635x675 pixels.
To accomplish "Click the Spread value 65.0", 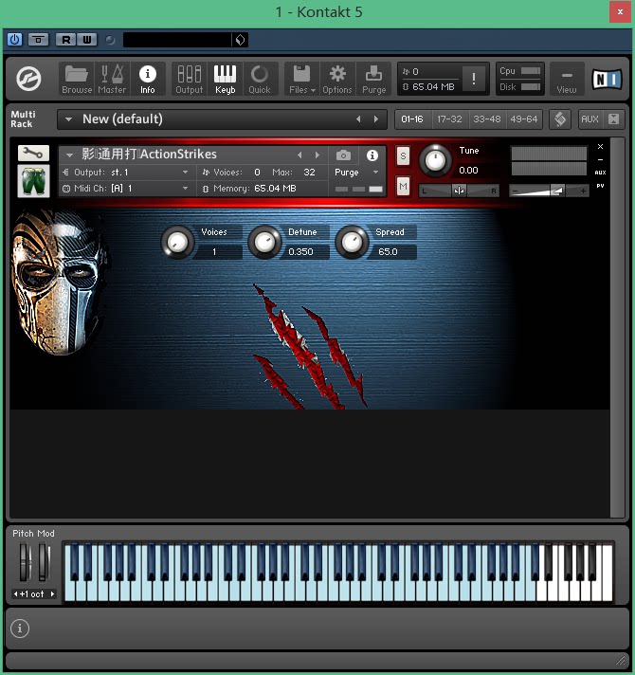I will [388, 251].
